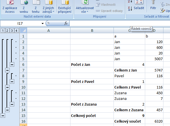The image size is (170, 126).
Task: Show outline level 2
Action: pyautogui.click(x=7, y=31)
